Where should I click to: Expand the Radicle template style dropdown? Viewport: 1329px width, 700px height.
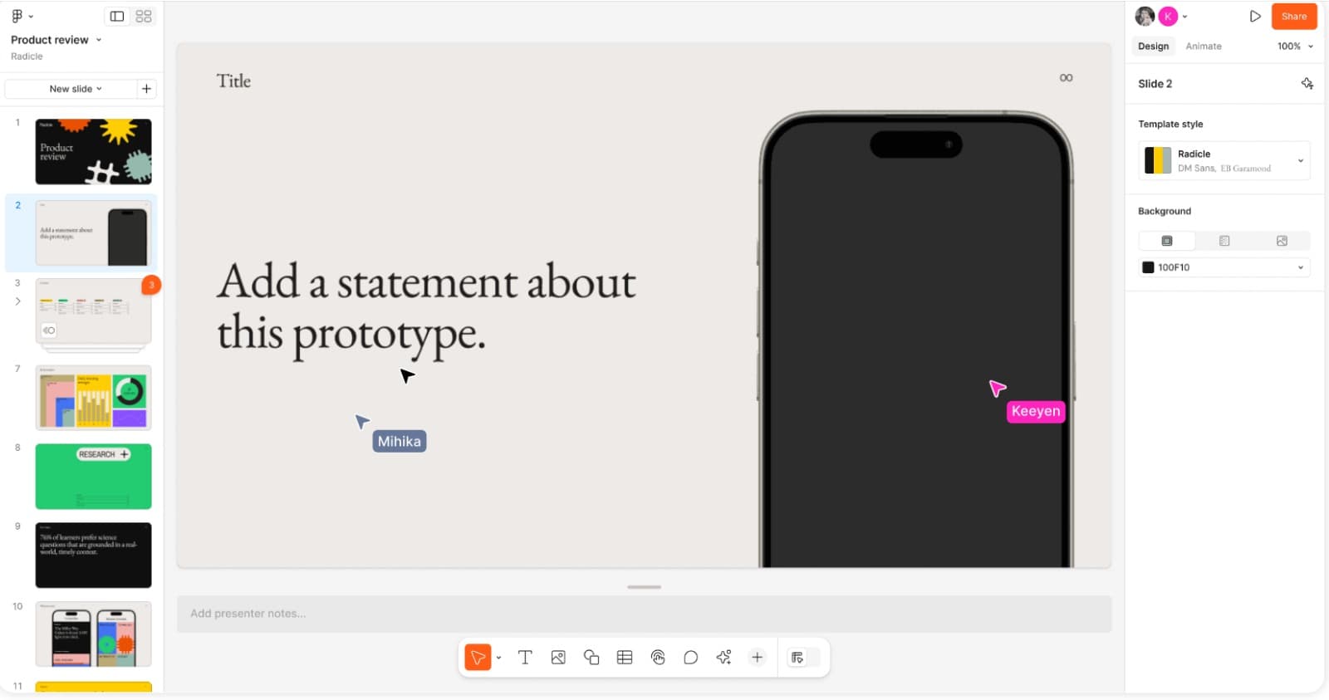pos(1300,161)
